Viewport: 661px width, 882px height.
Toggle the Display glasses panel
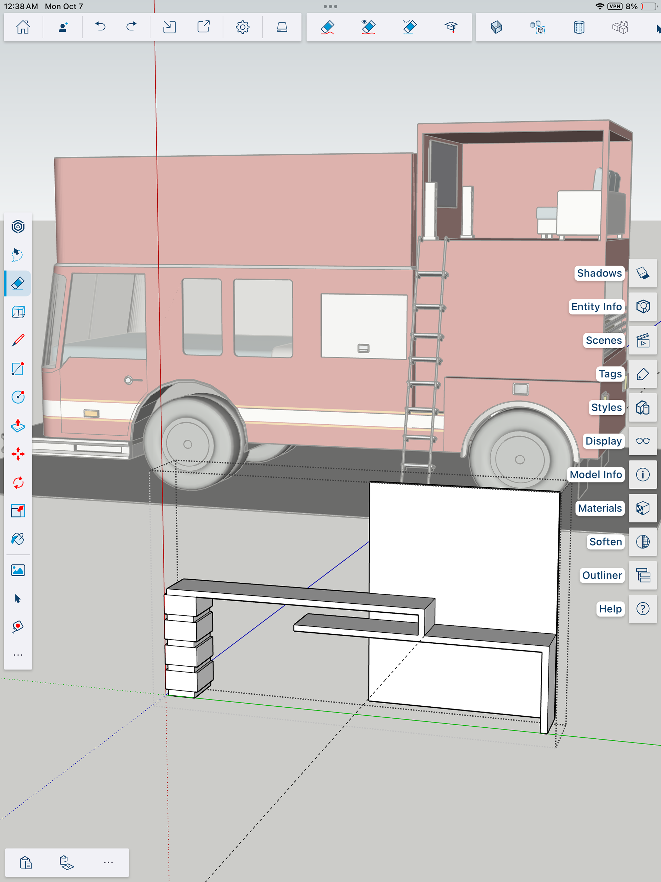pos(643,441)
